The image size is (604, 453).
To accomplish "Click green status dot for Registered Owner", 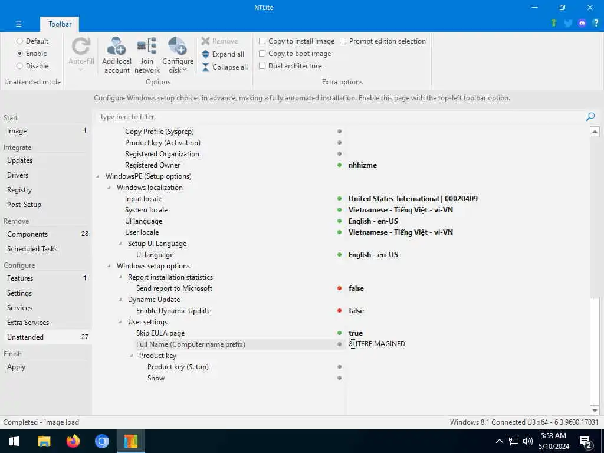I will (x=339, y=165).
